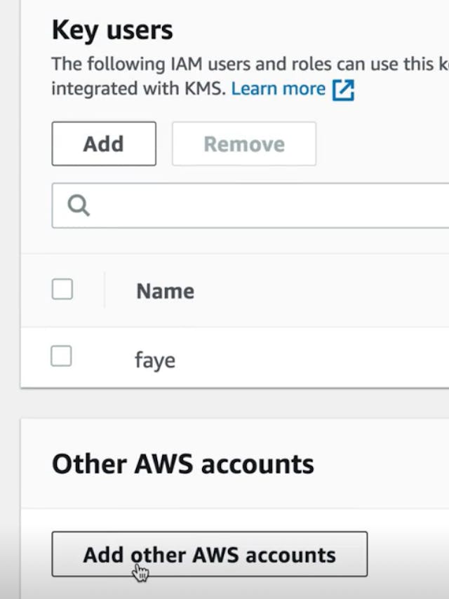The height and width of the screenshot is (599, 449).
Task: Check the checkbox next to user faye
Action: [x=60, y=356]
